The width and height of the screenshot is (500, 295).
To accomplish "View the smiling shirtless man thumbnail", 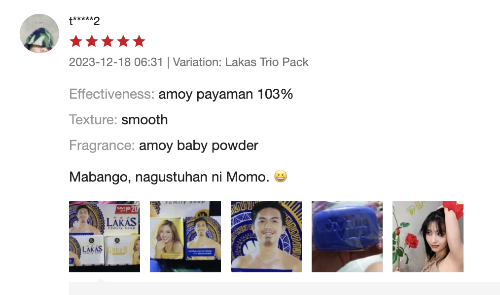I will pos(266,237).
